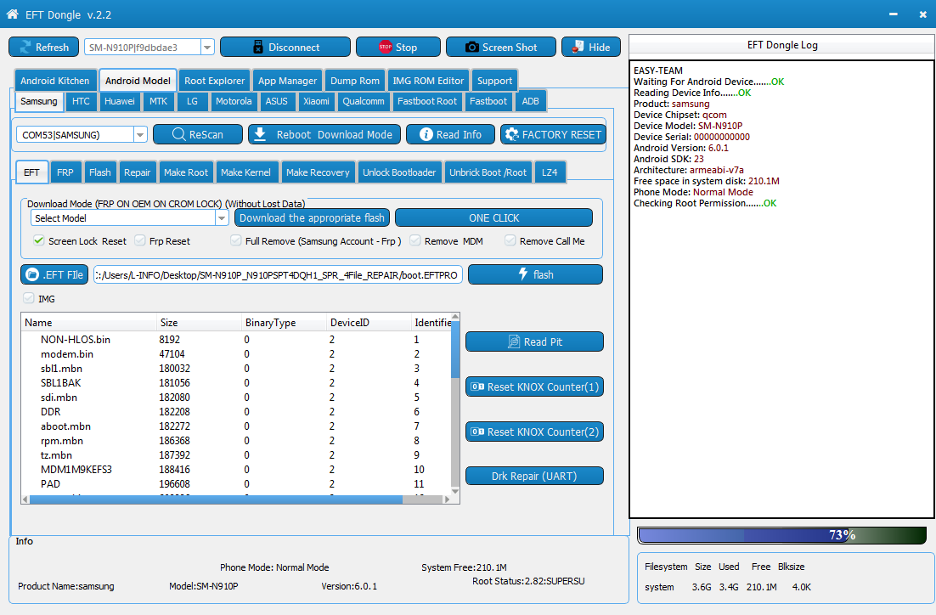This screenshot has height=615, width=936.
Task: Click Read Info
Action: coord(451,134)
